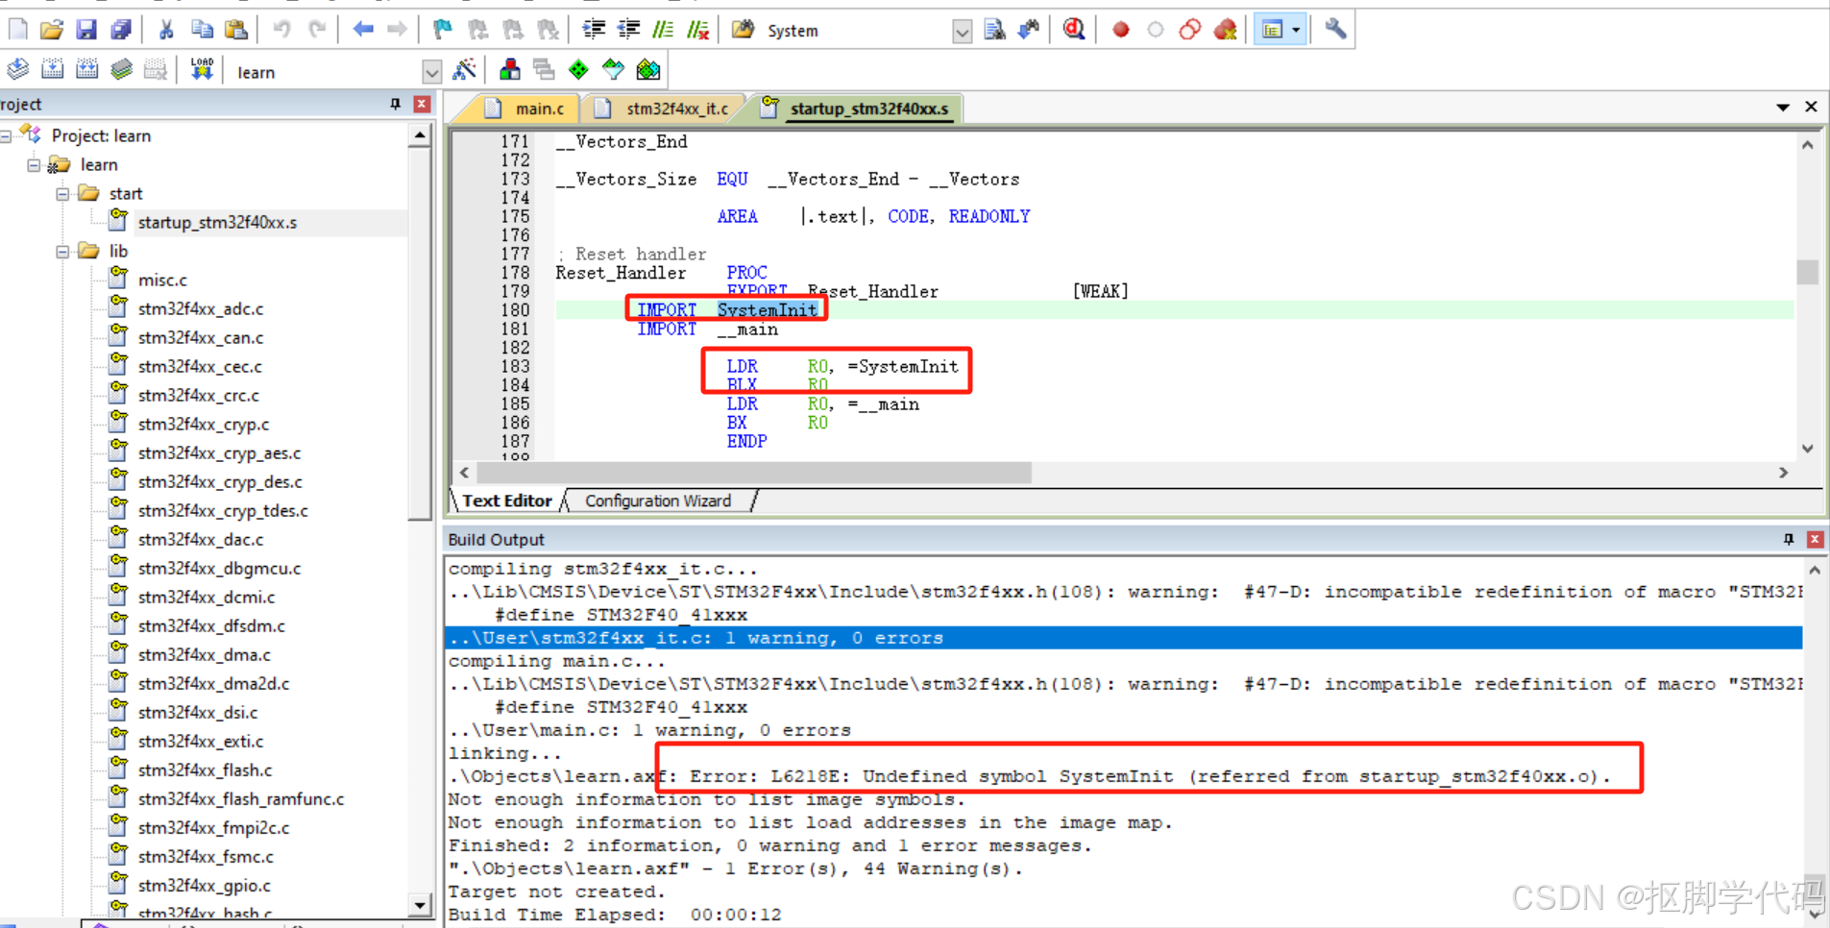Click the project tree scroll-down arrow

[420, 905]
